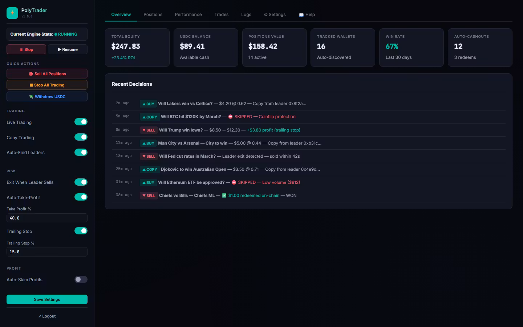Click the PolyTrader lightning logo icon
The width and height of the screenshot is (523, 327).
(12, 13)
